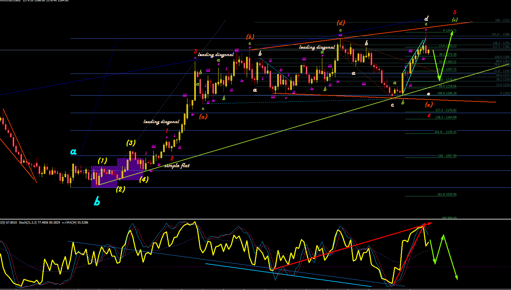
Task: Select the 'MA(34) 55.5286' indicator value
Action: pos(77,223)
